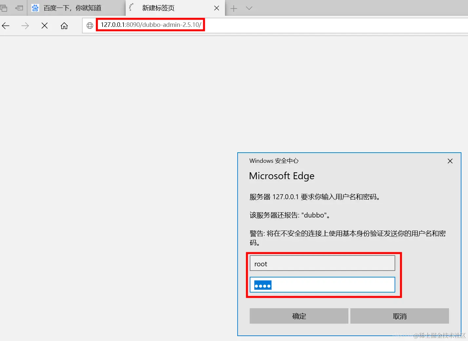Click the text 该服务器还报告: "dubbo"

(x=290, y=215)
